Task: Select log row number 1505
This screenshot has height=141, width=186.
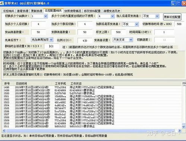Action: tap(92, 108)
